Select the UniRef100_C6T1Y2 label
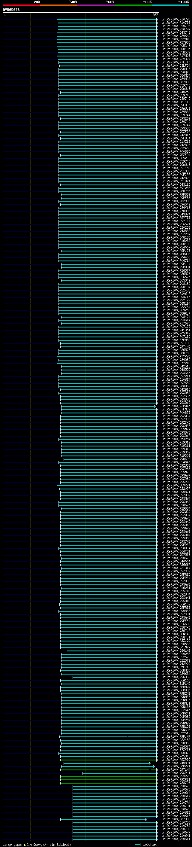The height and width of the screenshot is (847, 192). tap(175, 102)
